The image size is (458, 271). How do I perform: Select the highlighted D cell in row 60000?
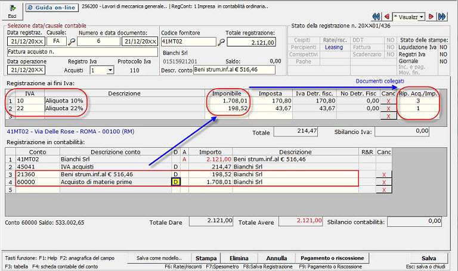(175, 182)
